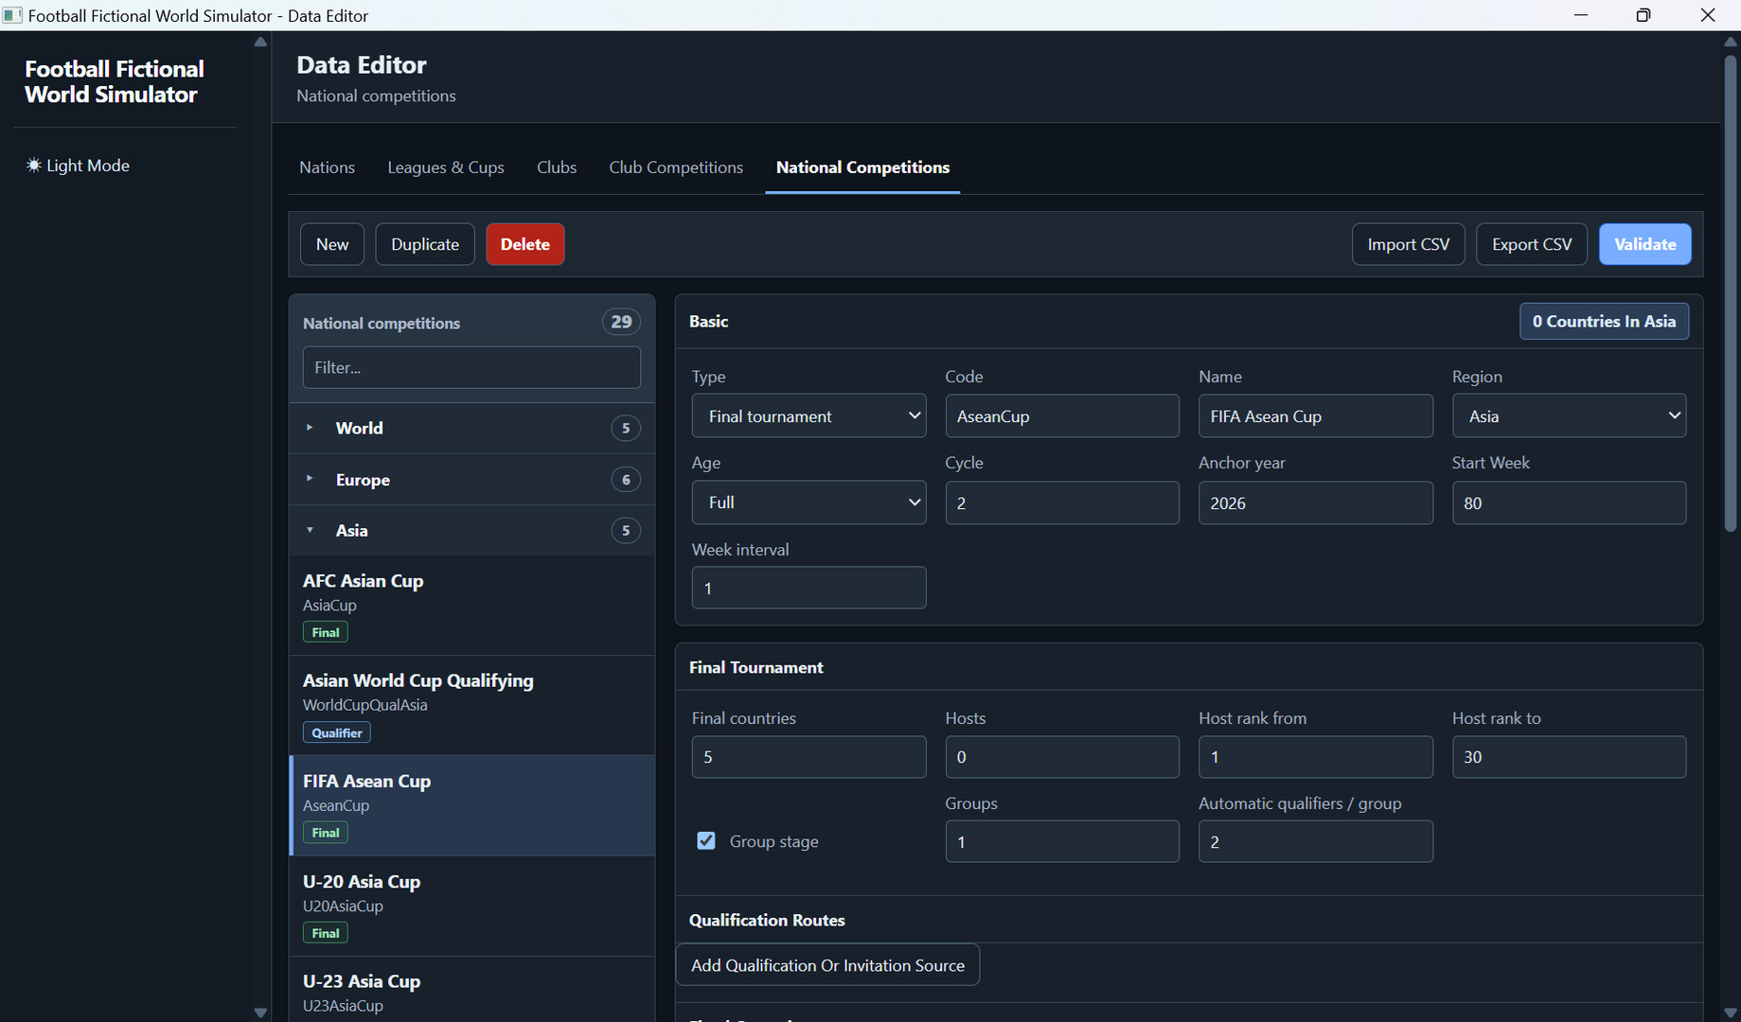Switch to Leagues & Cups tab

tap(446, 167)
